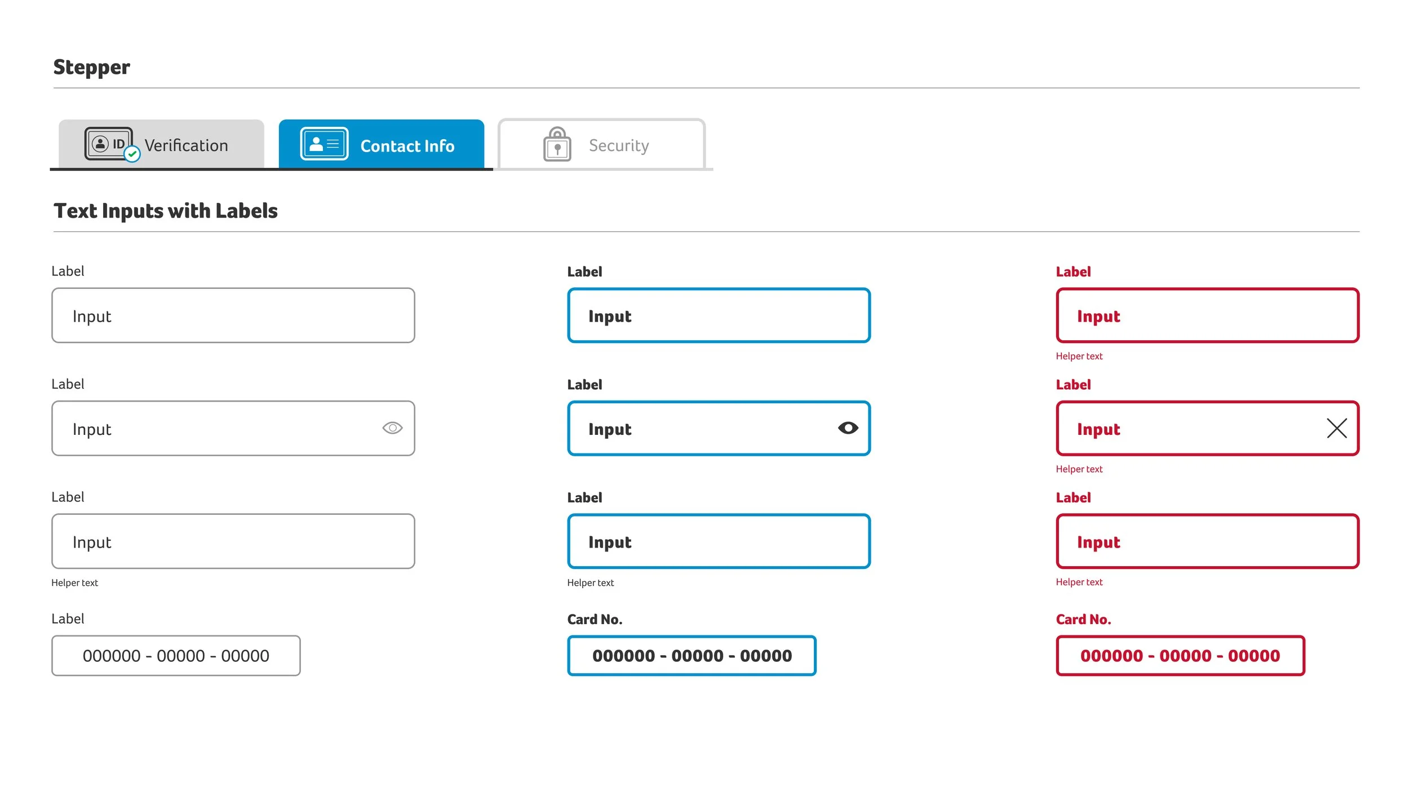The width and height of the screenshot is (1409, 792).
Task: Click the first grey Label text
Action: [68, 272]
